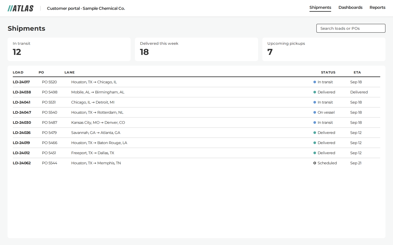Viewport: 393px width, 245px height.
Task: Select load LD-24030
Action: (22, 122)
